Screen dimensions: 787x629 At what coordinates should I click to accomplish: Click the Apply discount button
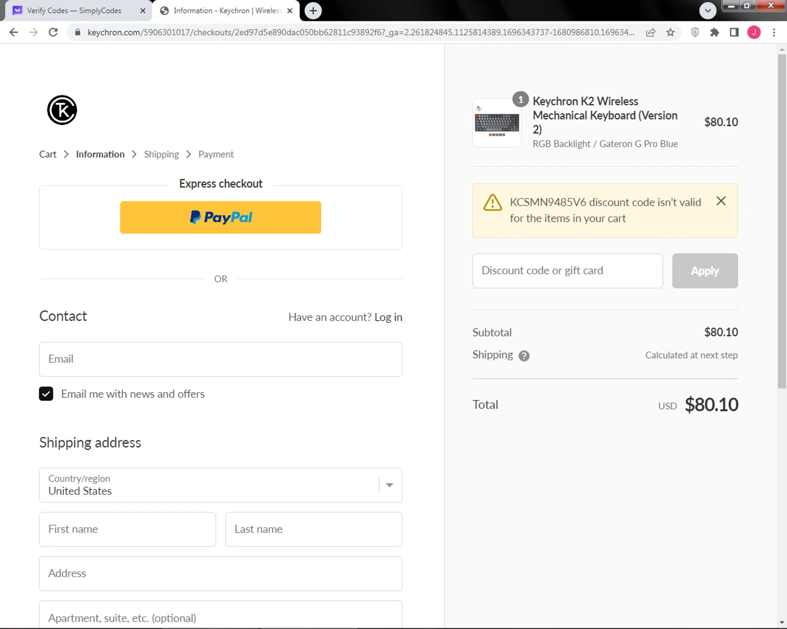[x=705, y=271]
